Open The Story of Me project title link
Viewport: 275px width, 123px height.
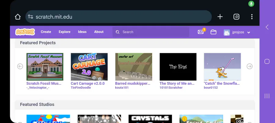(177, 84)
